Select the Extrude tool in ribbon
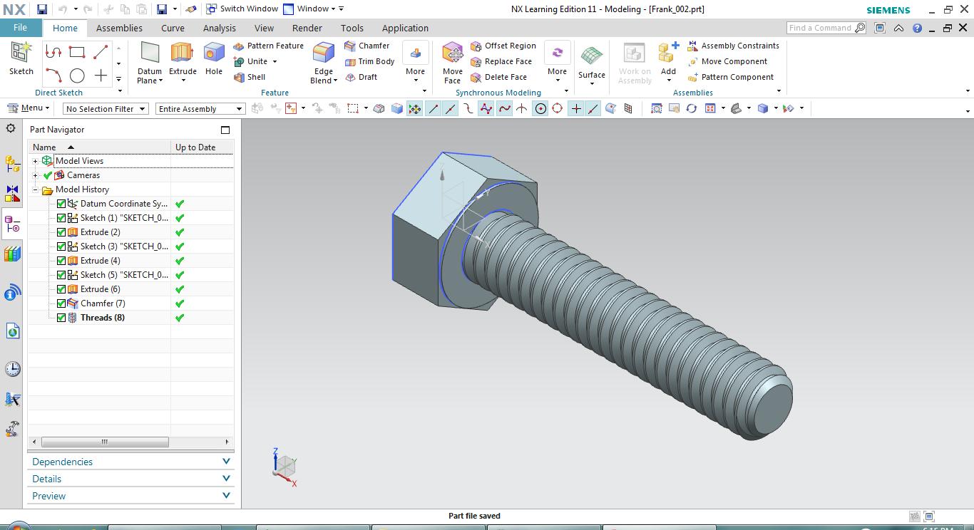This screenshot has height=530, width=974. tap(183, 57)
